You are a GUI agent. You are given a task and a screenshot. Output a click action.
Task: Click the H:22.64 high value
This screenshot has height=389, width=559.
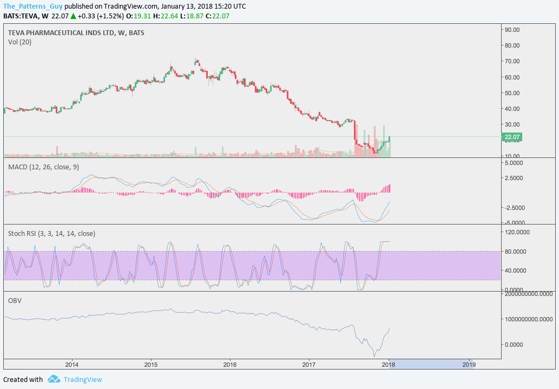[x=166, y=16]
